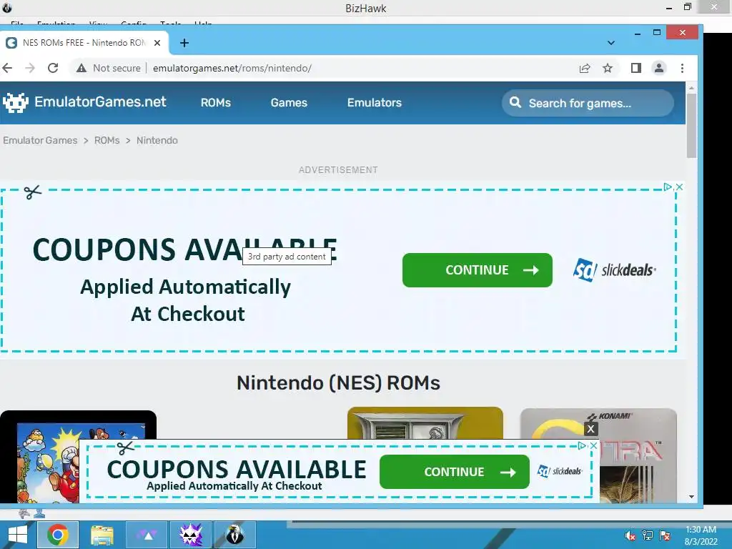Click AdChoices icon on bottom banner
This screenshot has height=549, width=732.
[x=582, y=446]
